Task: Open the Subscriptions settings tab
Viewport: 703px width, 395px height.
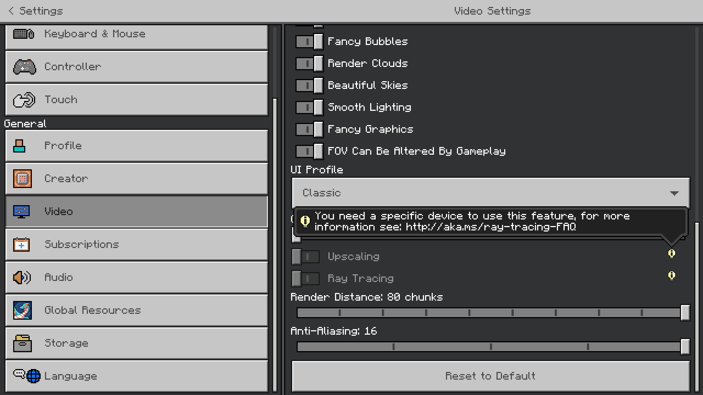Action: 137,244
